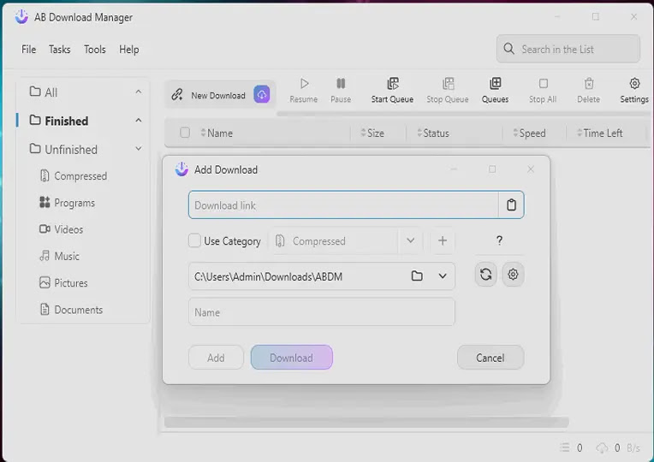
Task: Open the Compressed category dropdown arrow
Action: pos(410,240)
